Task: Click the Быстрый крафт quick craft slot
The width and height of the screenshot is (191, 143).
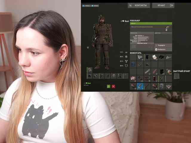Action: 177,76
